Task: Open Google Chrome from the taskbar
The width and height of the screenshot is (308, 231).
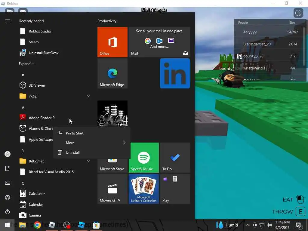Action: click(37, 225)
